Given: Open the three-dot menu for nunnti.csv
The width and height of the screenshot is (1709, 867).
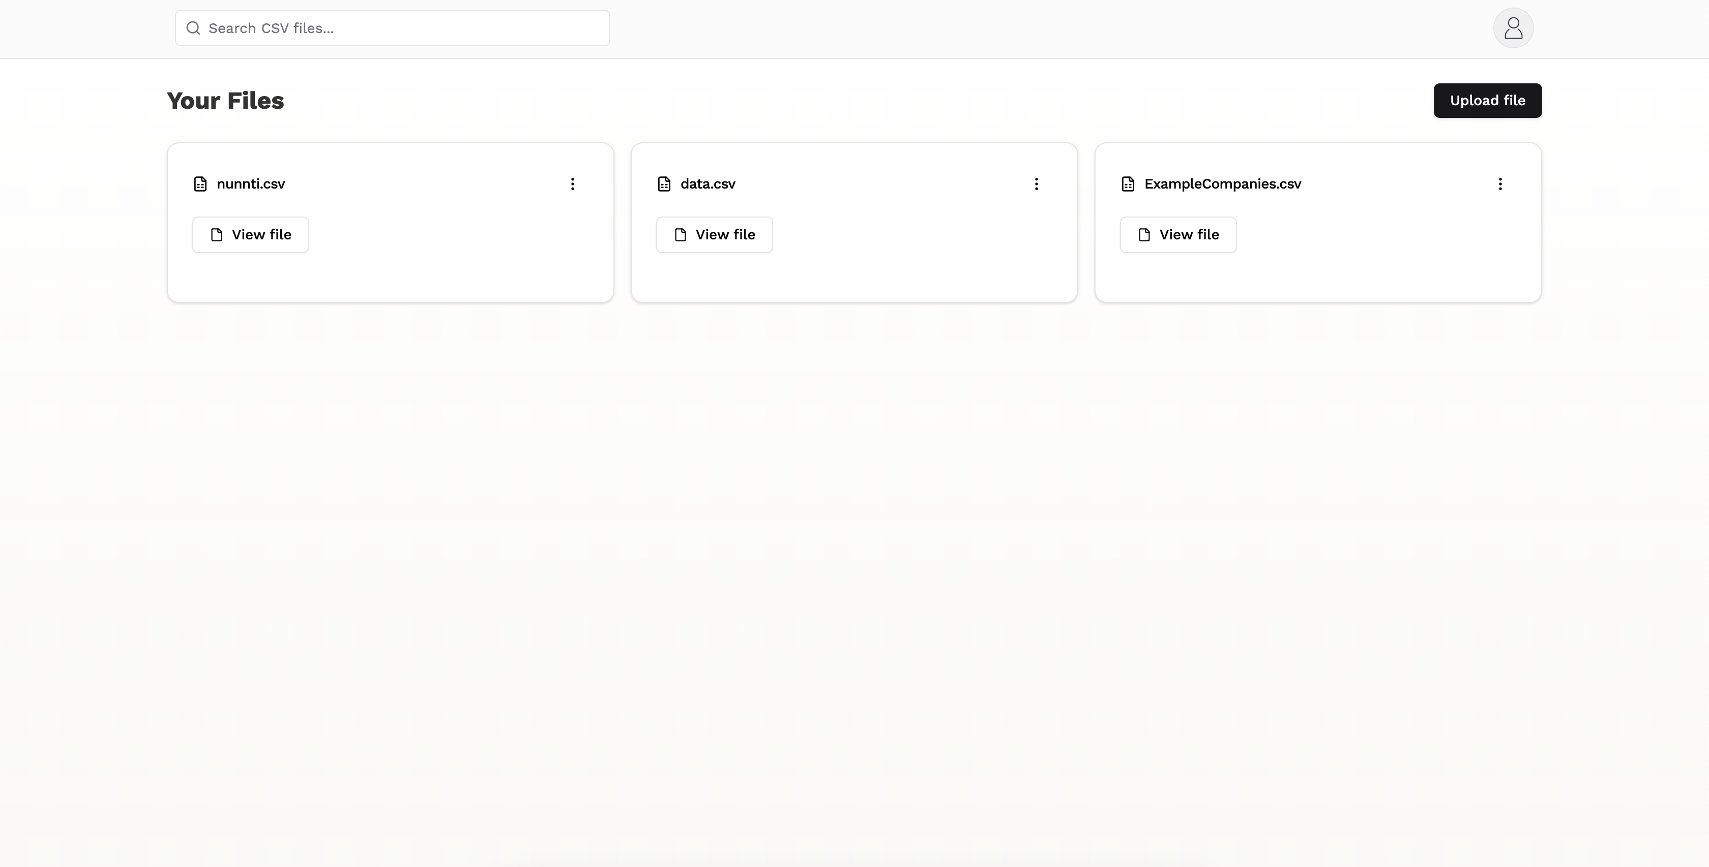Looking at the screenshot, I should 573,183.
